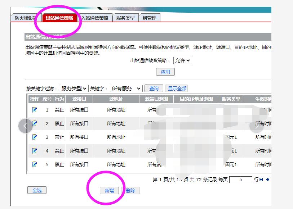Click the 源接口 column header
This screenshot has height=209, width=293.
pos(79,99)
